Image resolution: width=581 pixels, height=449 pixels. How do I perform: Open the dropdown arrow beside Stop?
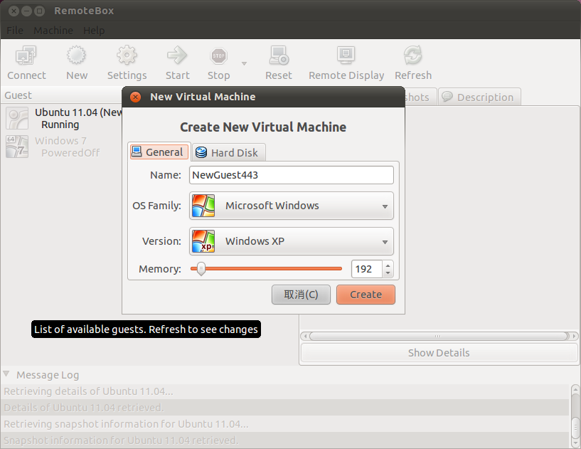click(x=244, y=63)
